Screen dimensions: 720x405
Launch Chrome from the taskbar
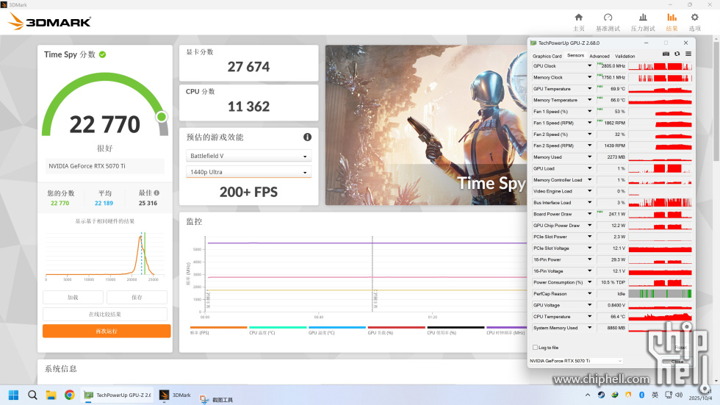pyautogui.click(x=69, y=395)
